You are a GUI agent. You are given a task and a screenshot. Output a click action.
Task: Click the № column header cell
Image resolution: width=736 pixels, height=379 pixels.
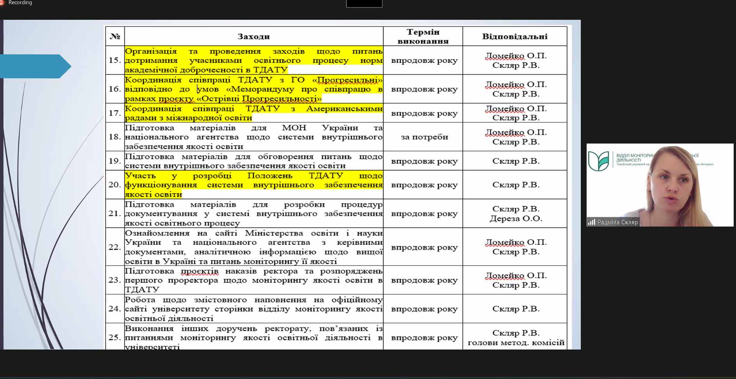click(115, 36)
